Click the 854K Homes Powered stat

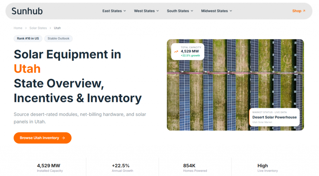pos(195,168)
